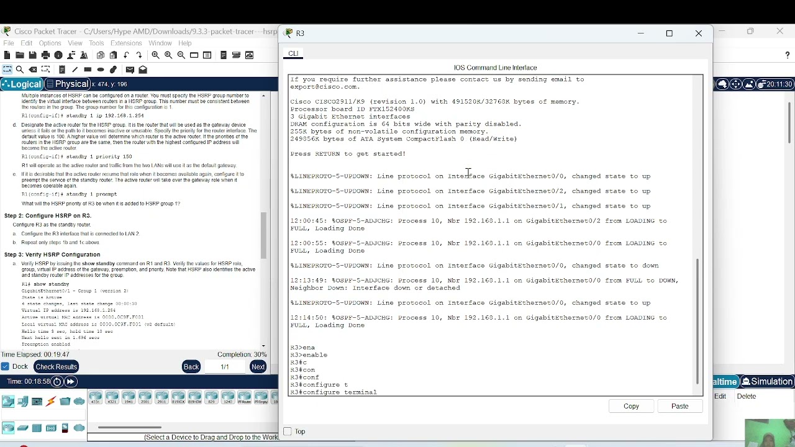Click the Paste icon in main toolbar
The height and width of the screenshot is (447, 795).
pos(113,55)
